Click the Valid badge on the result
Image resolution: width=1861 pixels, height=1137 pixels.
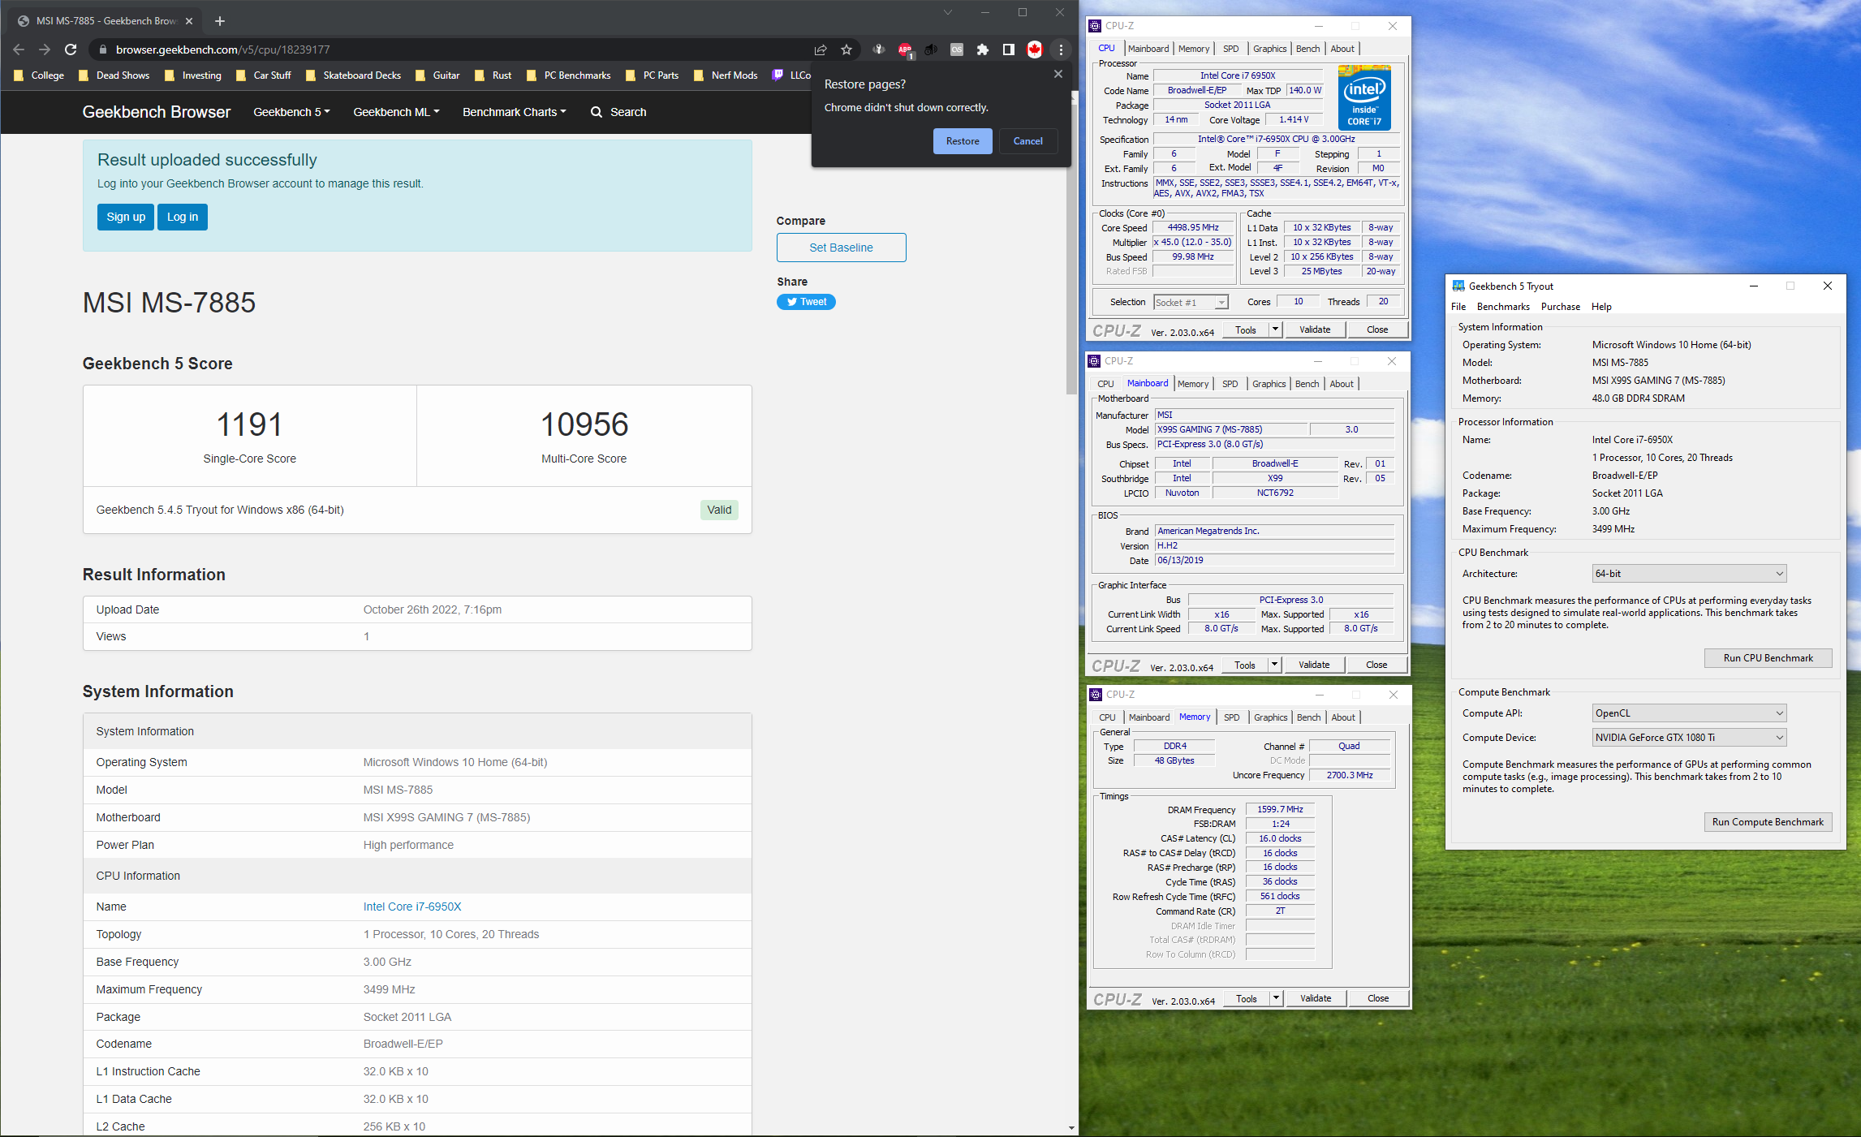[719, 510]
